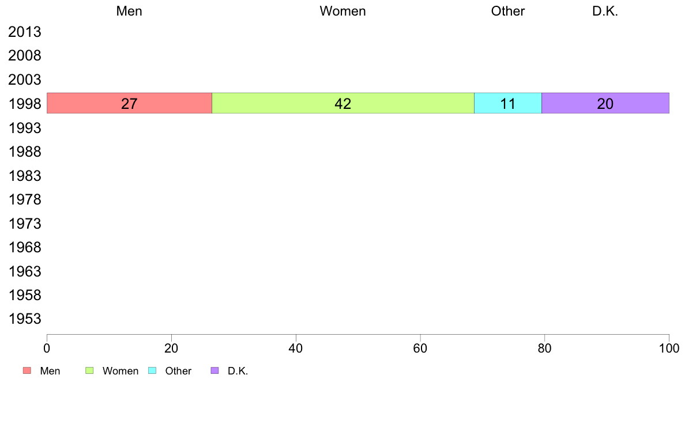Select the cyan Other bar segment labeled 11
The height and width of the screenshot is (424, 685).
coord(508,103)
